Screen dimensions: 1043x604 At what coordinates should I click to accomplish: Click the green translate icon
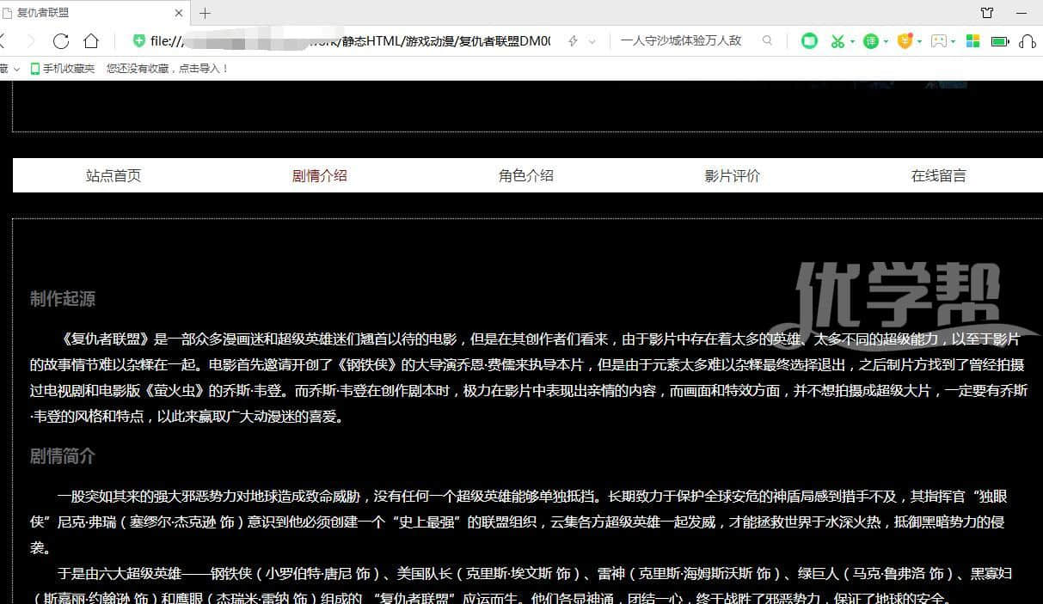pos(871,41)
